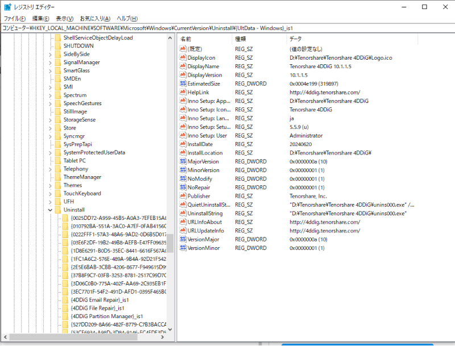Collapse the Uninstall tree node
Viewport: 455px width, 346px height.
50,210
